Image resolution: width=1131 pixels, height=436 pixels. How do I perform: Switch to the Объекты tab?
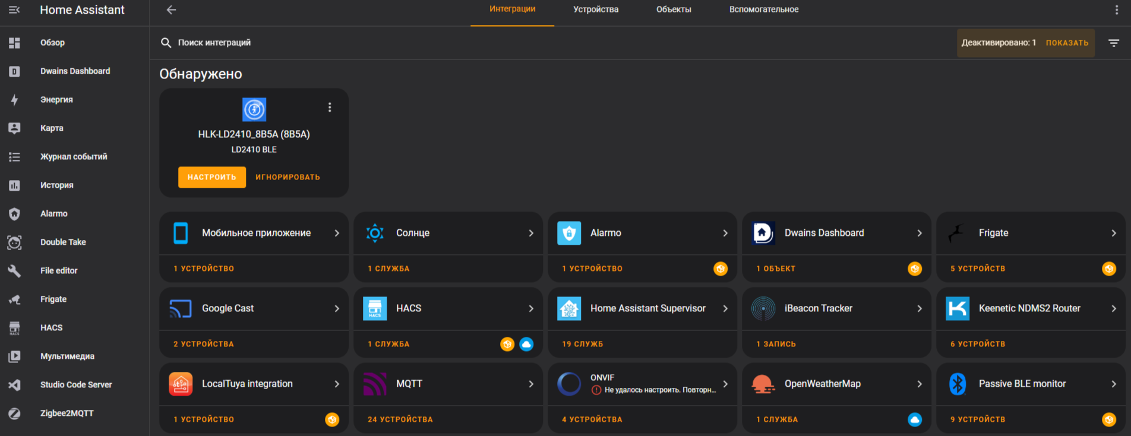coord(674,10)
